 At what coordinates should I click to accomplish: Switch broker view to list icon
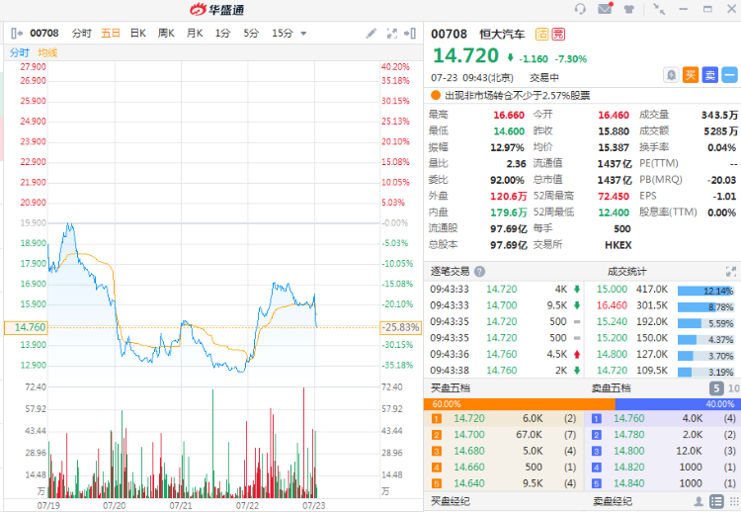(x=717, y=501)
